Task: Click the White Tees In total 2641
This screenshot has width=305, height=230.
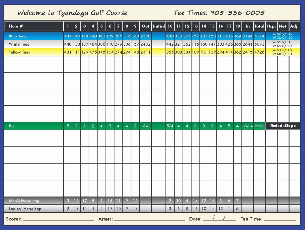Action: pyautogui.click(x=248, y=44)
